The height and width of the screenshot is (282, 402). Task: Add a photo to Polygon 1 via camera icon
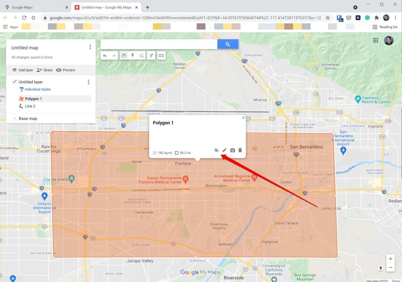tap(232, 150)
